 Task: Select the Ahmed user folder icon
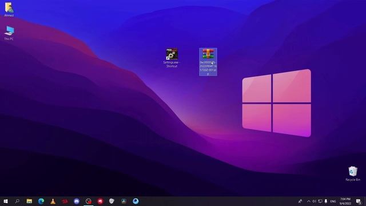click(x=9, y=10)
